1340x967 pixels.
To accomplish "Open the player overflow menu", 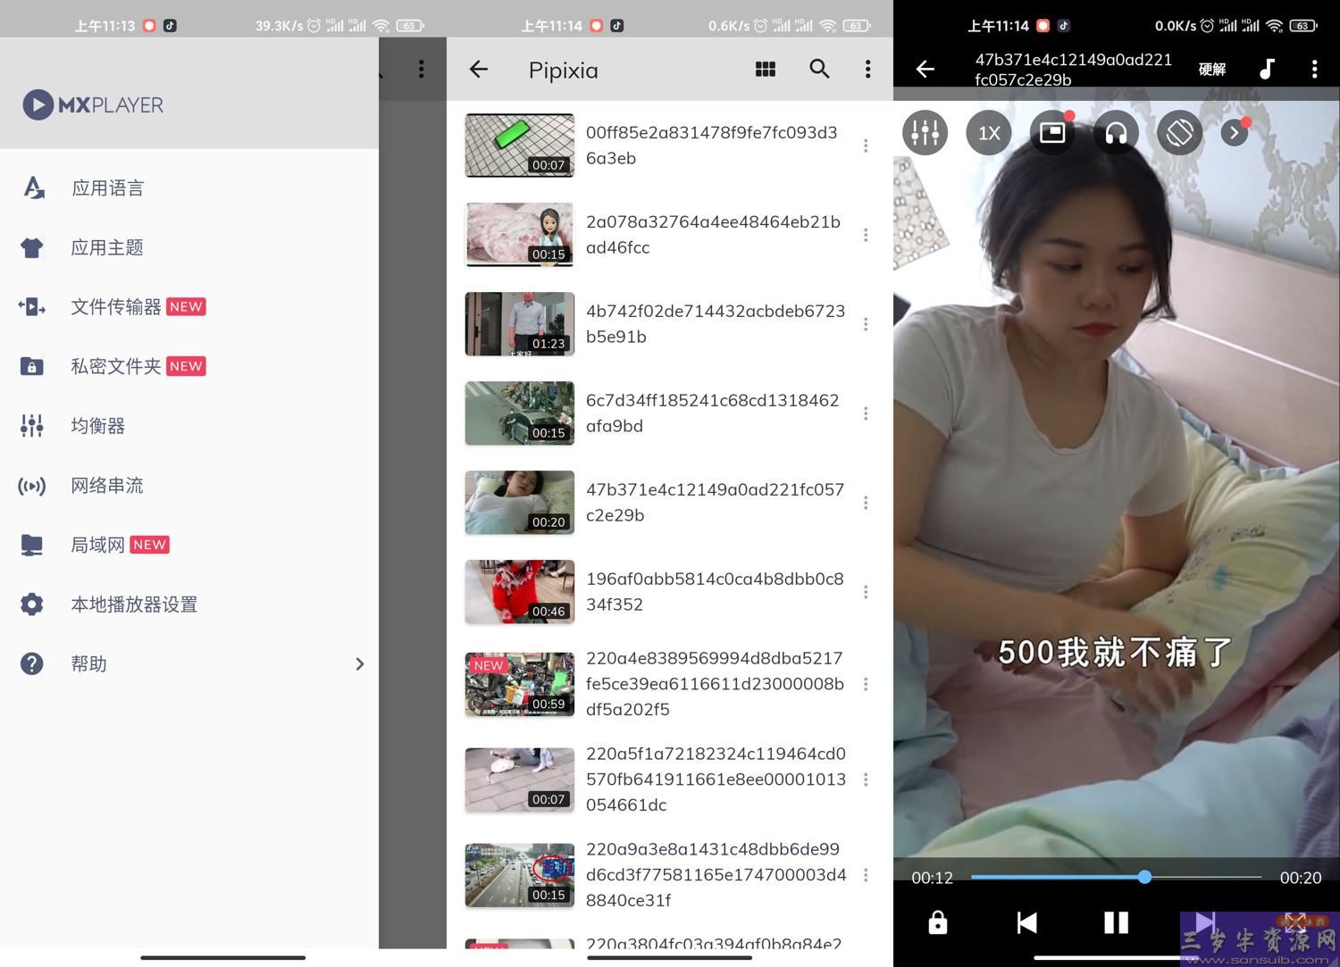I will (1314, 69).
